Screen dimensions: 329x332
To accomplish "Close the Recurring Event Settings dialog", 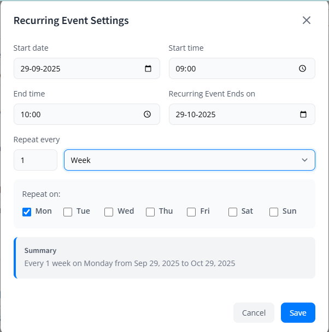I will coord(307,21).
